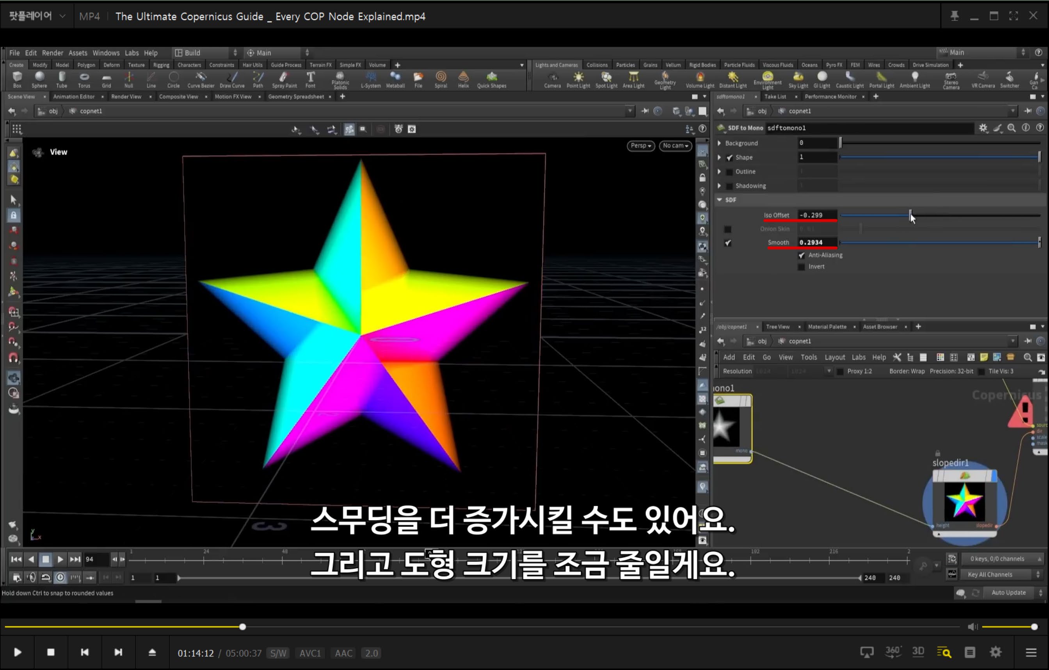The image size is (1049, 670).
Task: Select the Font shelf tool
Action: pos(310,80)
